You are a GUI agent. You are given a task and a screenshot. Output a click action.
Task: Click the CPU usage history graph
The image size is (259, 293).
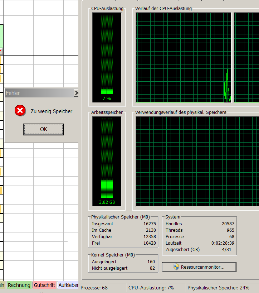coord(184,57)
